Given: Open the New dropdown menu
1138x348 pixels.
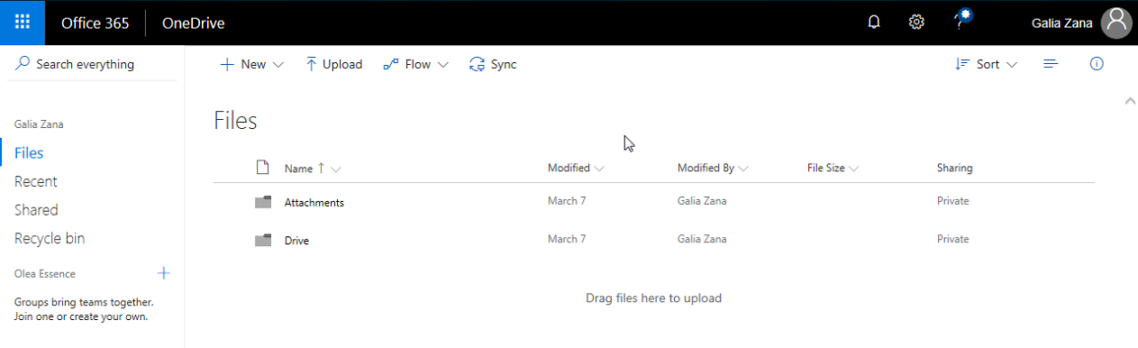Looking at the screenshot, I should [252, 64].
